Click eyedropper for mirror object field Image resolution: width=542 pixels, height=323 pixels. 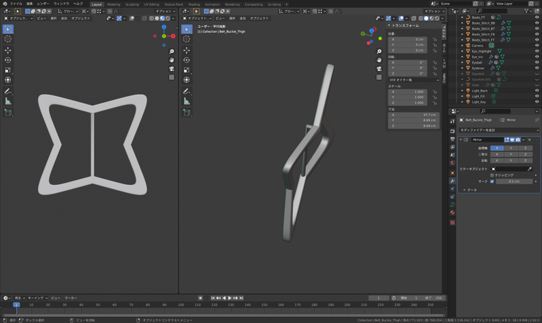pyautogui.click(x=530, y=169)
